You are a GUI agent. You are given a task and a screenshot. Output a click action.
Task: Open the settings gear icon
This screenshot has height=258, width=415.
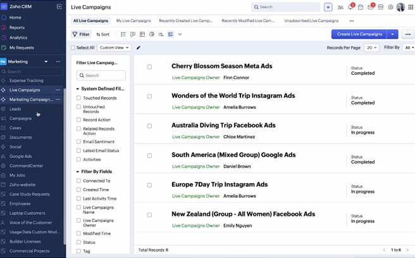(x=390, y=7)
